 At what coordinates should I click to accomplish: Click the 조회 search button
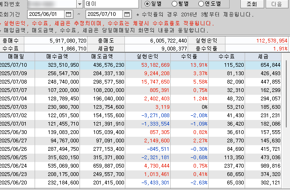[x=251, y=4]
